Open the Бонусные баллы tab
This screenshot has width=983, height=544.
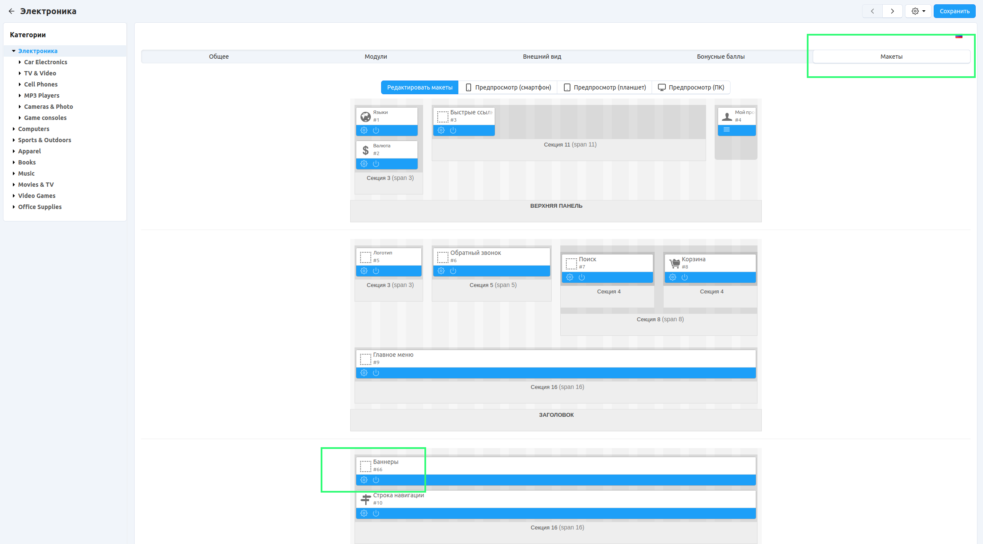pyautogui.click(x=720, y=57)
